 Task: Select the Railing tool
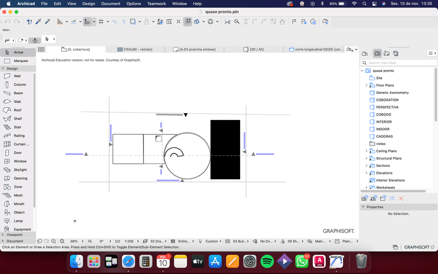tap(18, 136)
